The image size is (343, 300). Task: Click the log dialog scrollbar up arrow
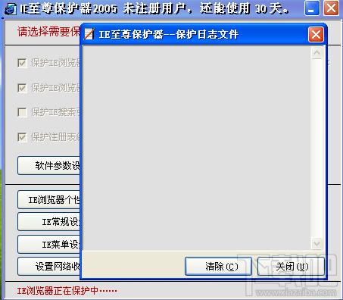[x=316, y=52]
